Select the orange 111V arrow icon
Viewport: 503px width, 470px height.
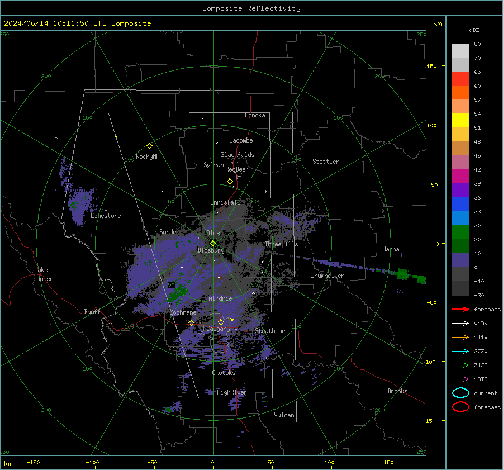coord(461,337)
